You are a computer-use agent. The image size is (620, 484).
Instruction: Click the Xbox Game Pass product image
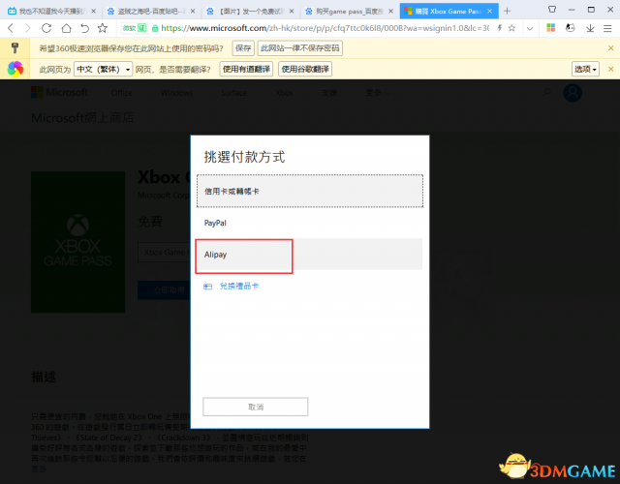coord(77,242)
